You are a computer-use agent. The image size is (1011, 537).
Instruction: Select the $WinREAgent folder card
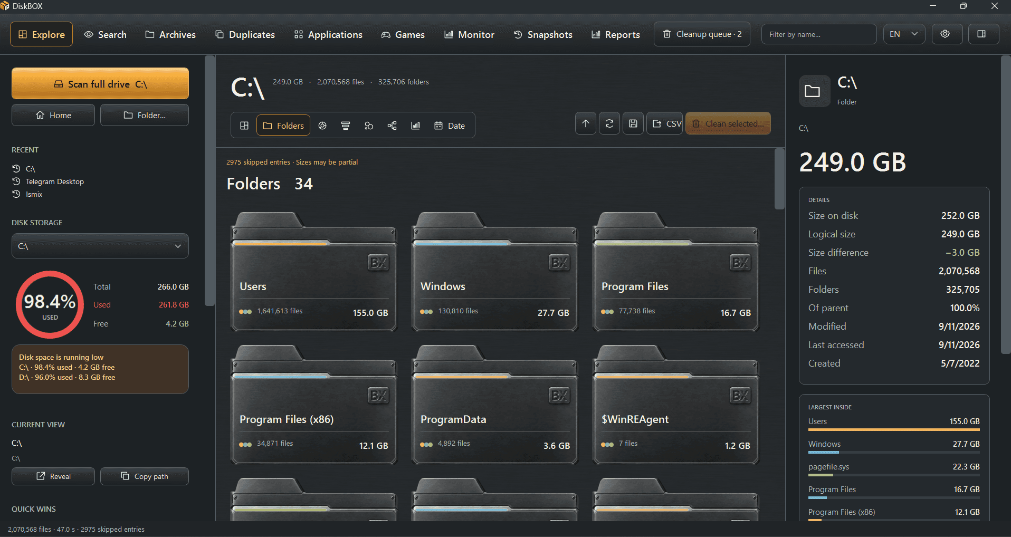coord(676,405)
